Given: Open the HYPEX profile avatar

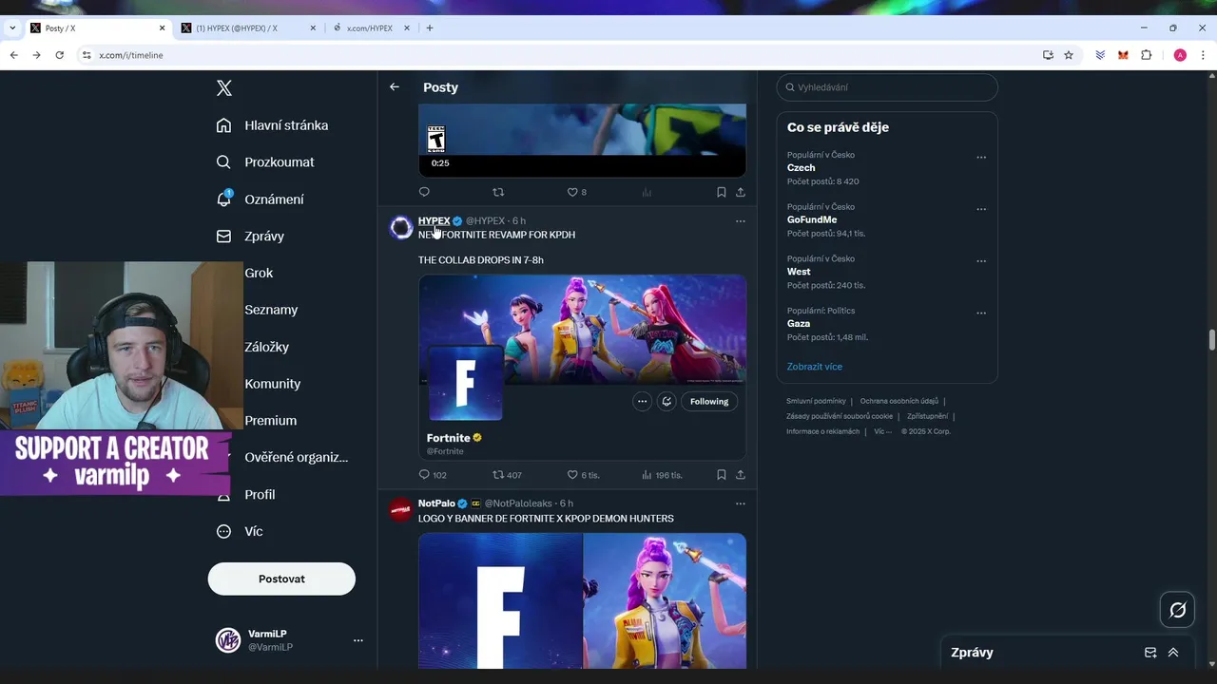Looking at the screenshot, I should (401, 227).
